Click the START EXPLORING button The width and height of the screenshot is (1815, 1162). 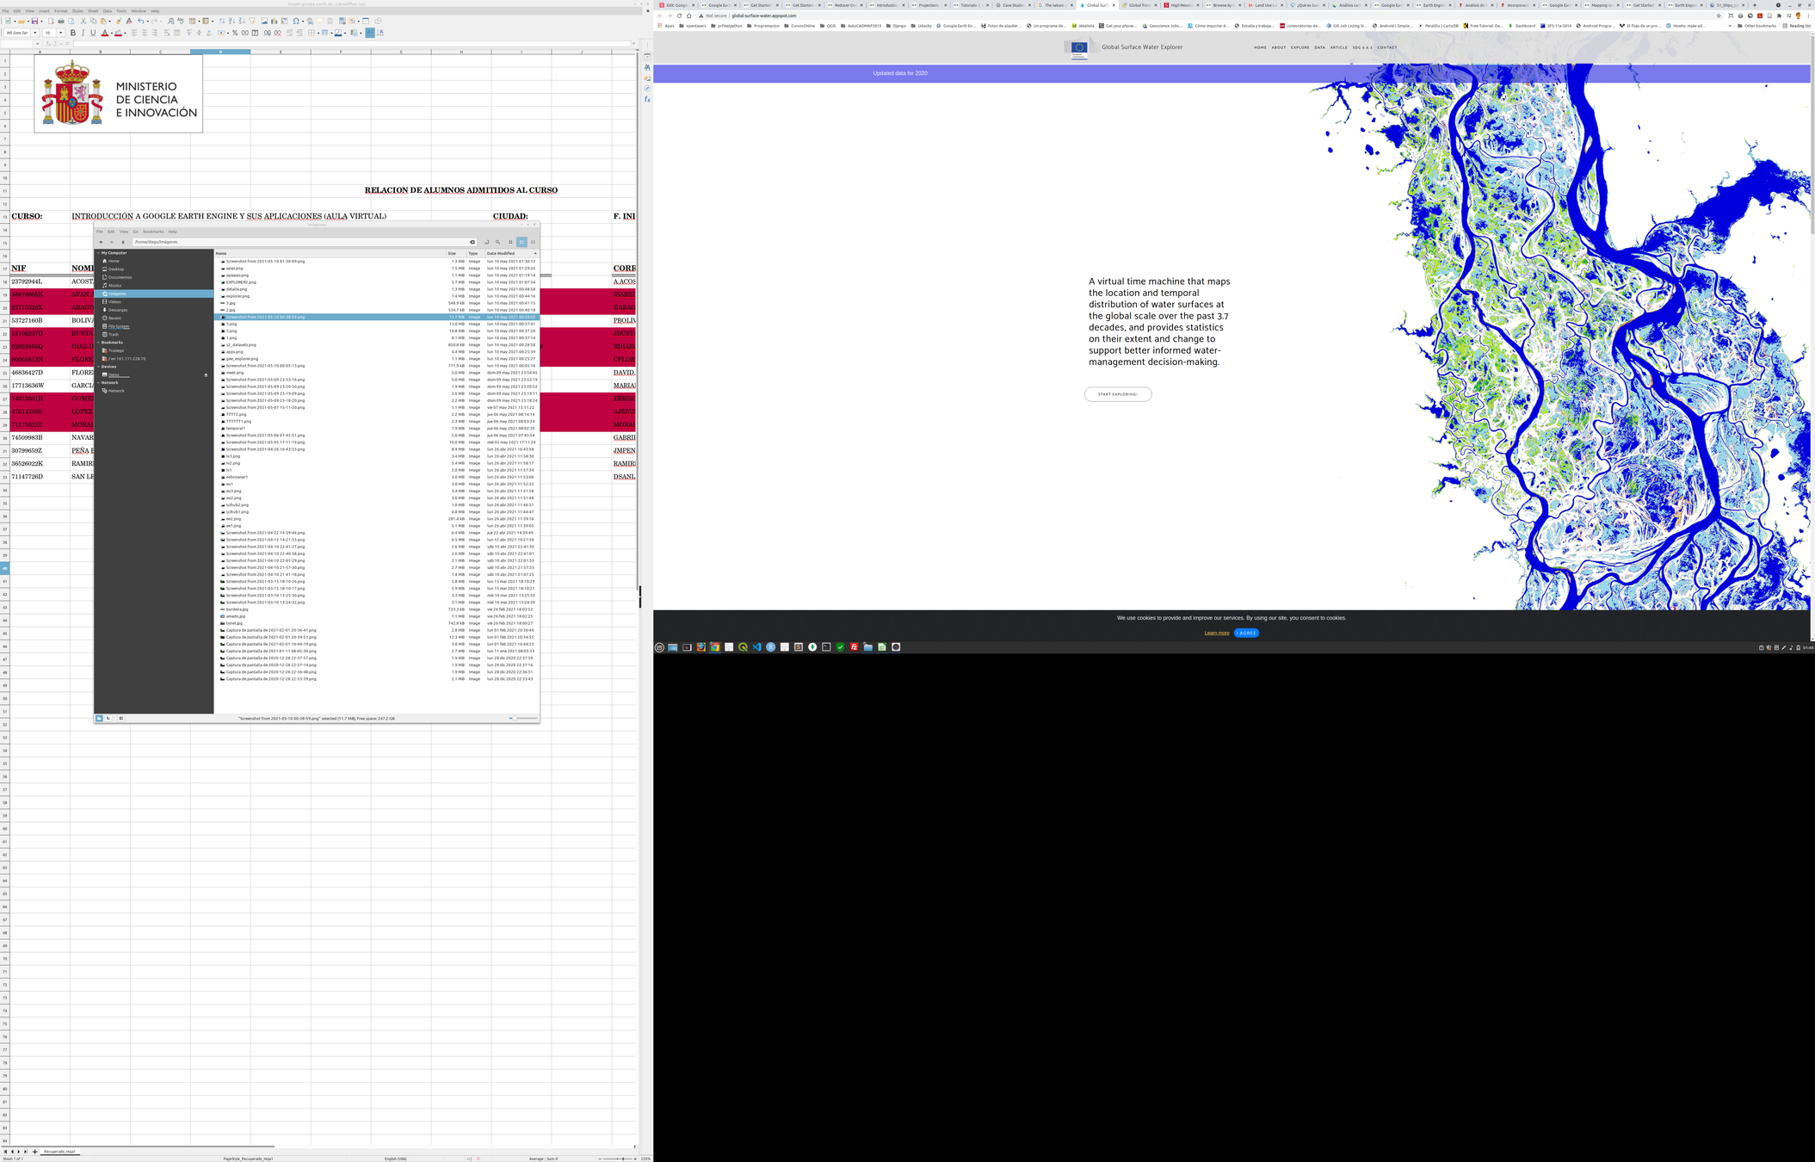(1117, 394)
